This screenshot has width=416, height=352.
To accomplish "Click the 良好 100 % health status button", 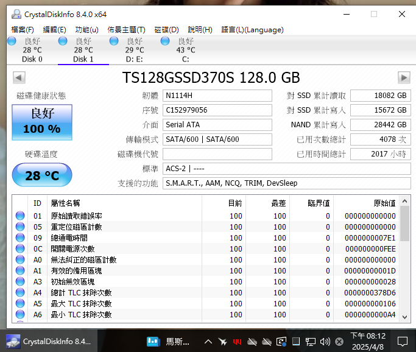I will pos(42,122).
